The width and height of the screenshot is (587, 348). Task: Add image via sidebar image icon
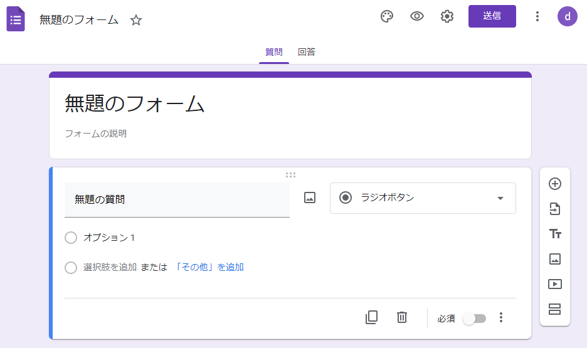click(555, 259)
